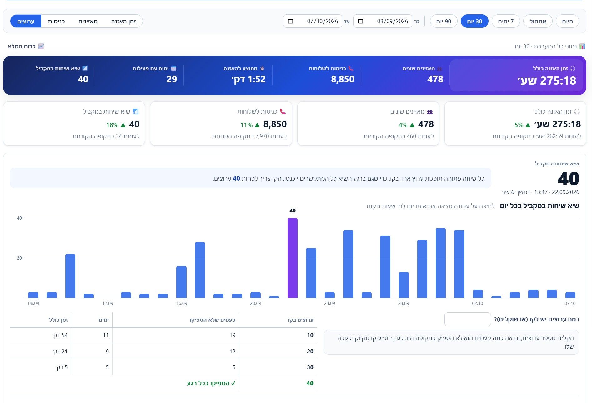592x403 pixels.
Task: Click the purple peak bar labeled 40
Action: tap(293, 258)
